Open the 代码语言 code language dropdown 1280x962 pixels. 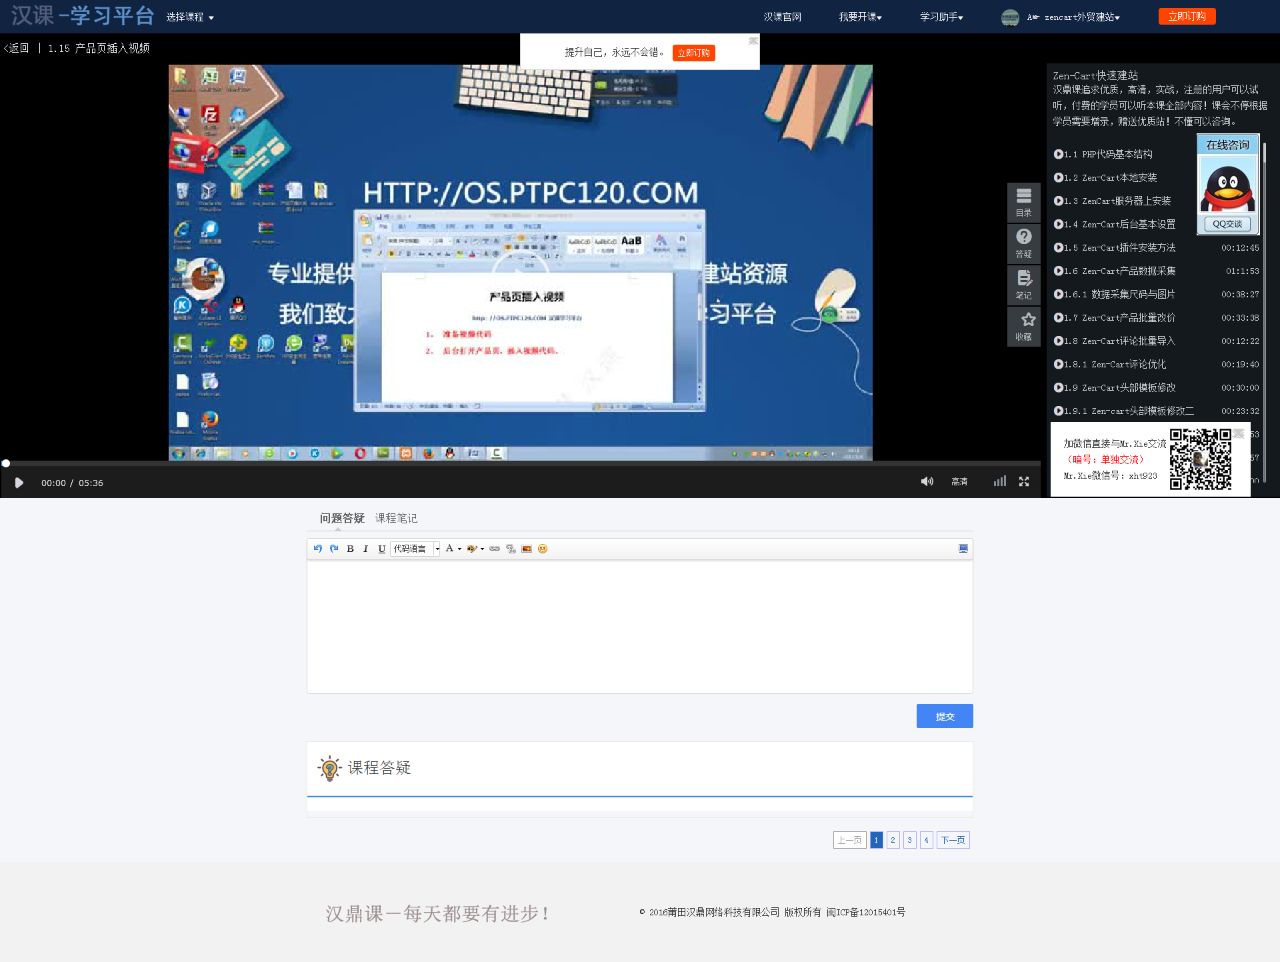[415, 549]
